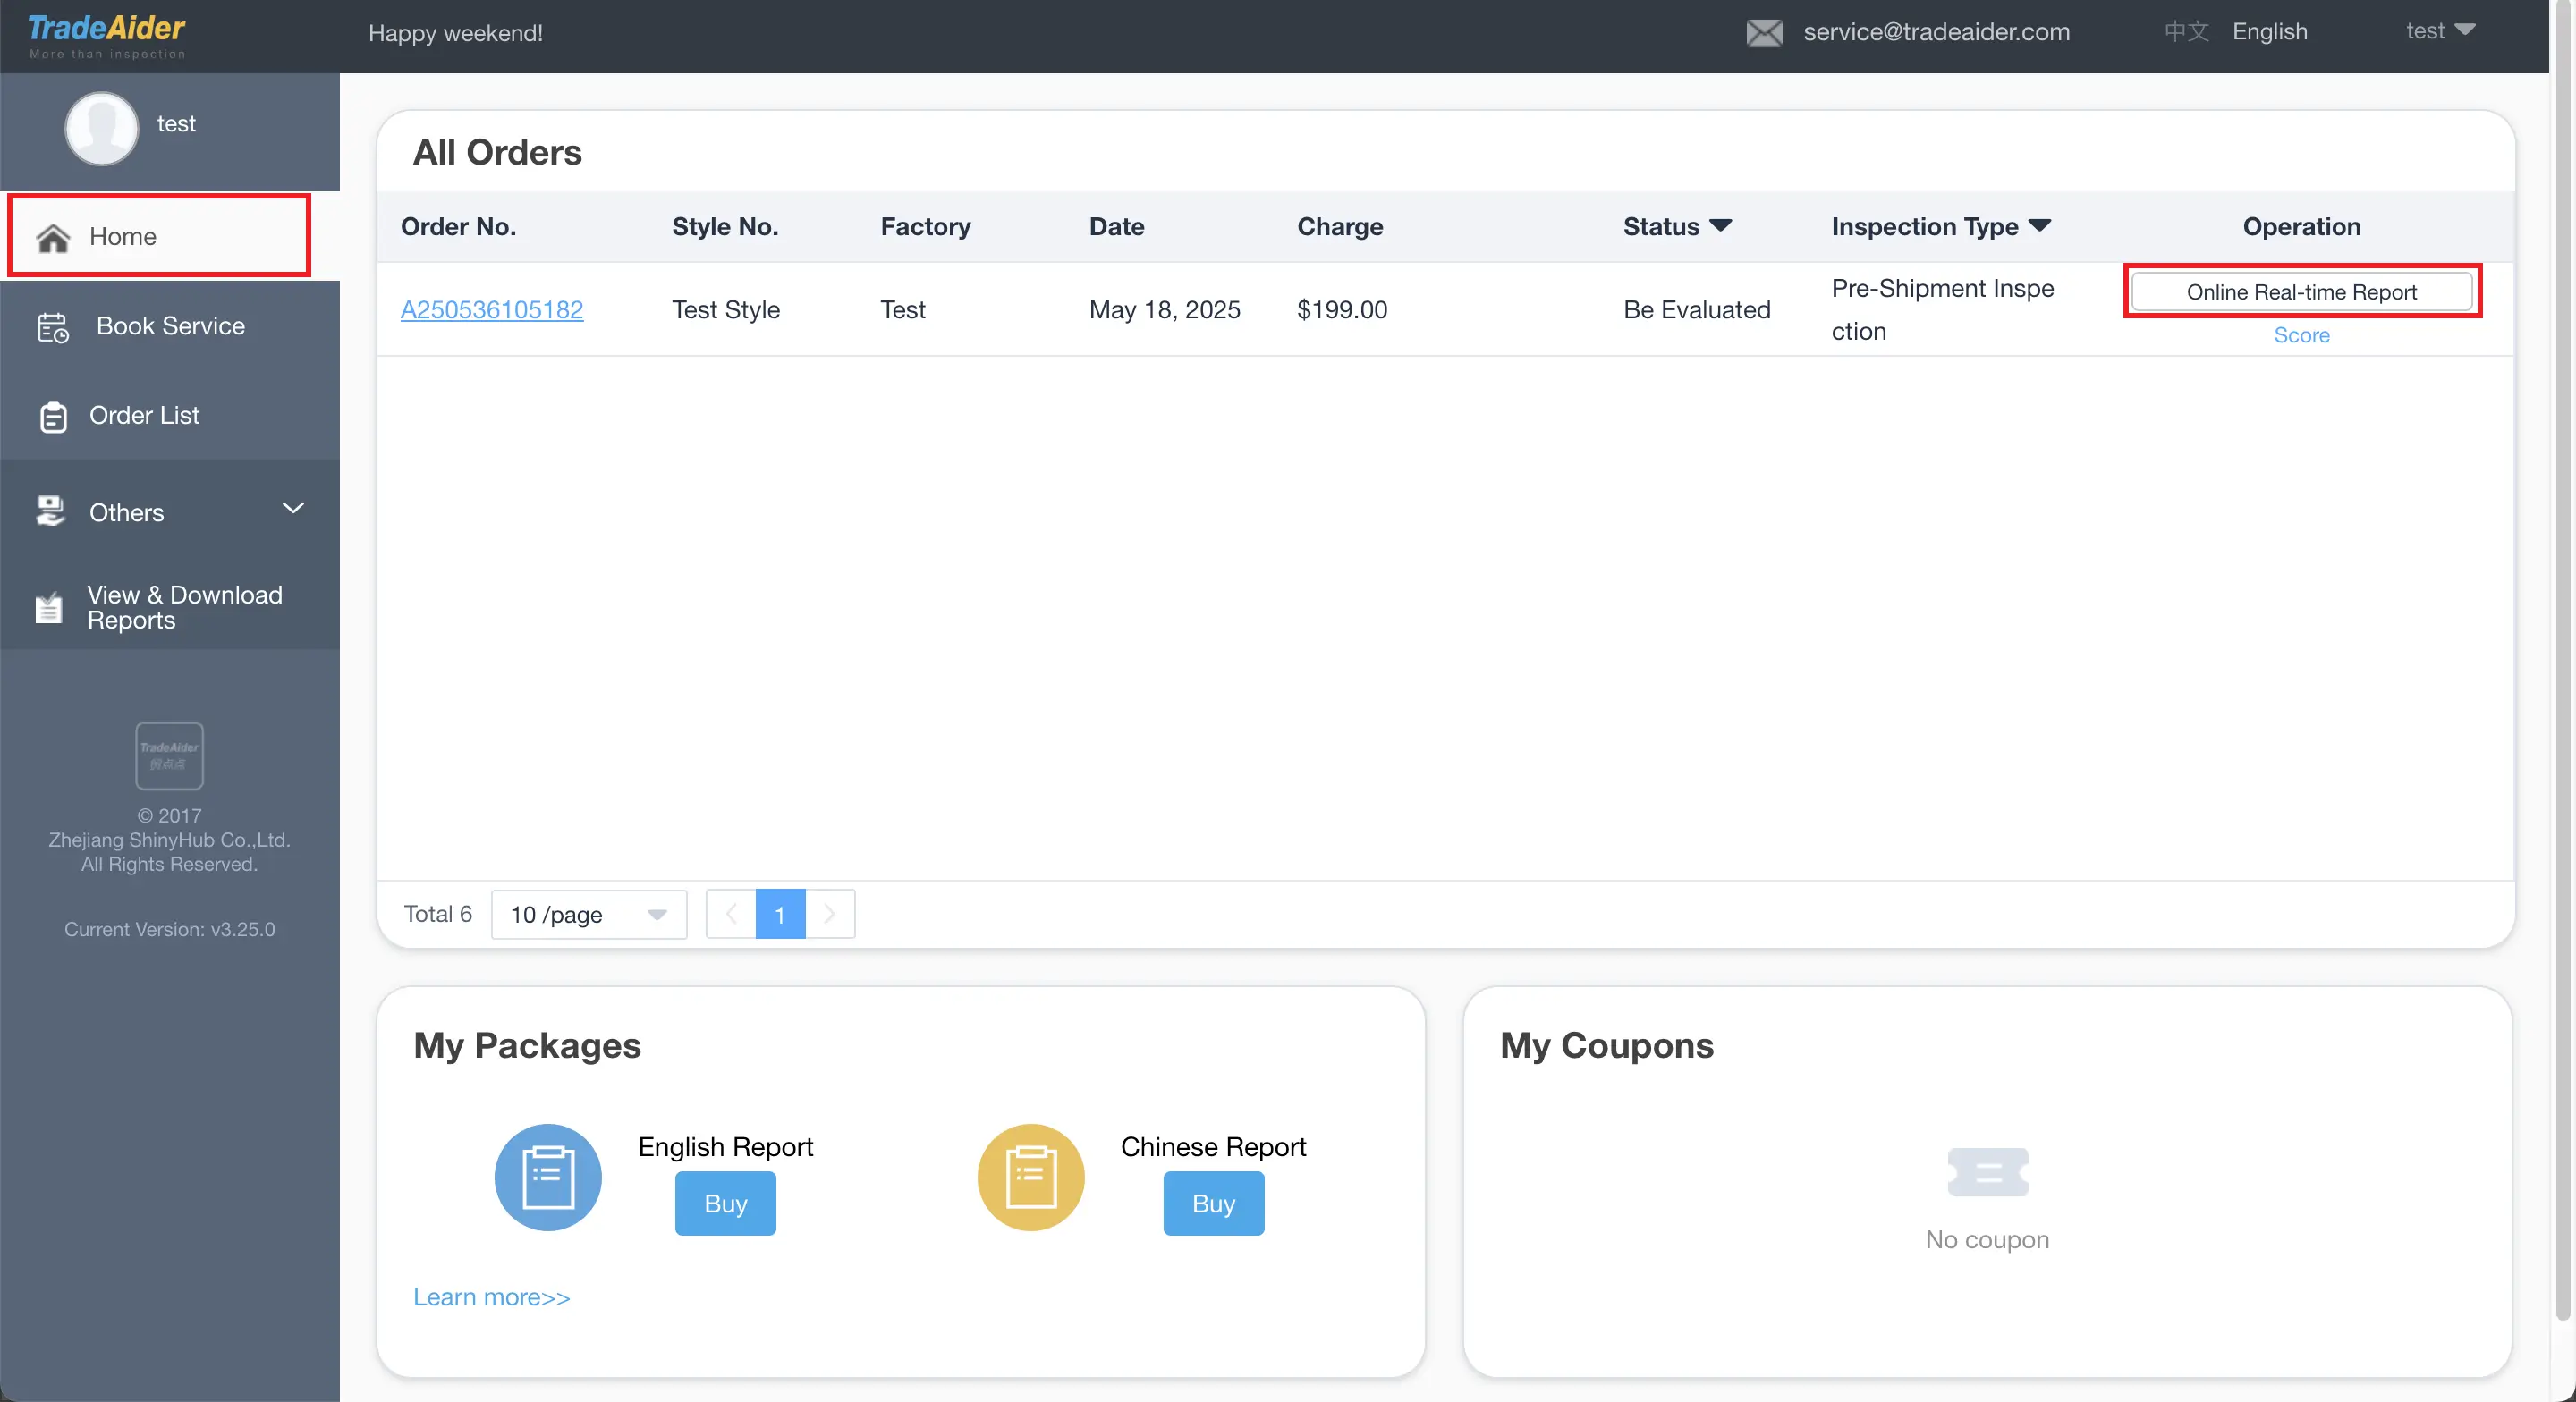
Task: Click the test user avatar
Action: point(102,128)
